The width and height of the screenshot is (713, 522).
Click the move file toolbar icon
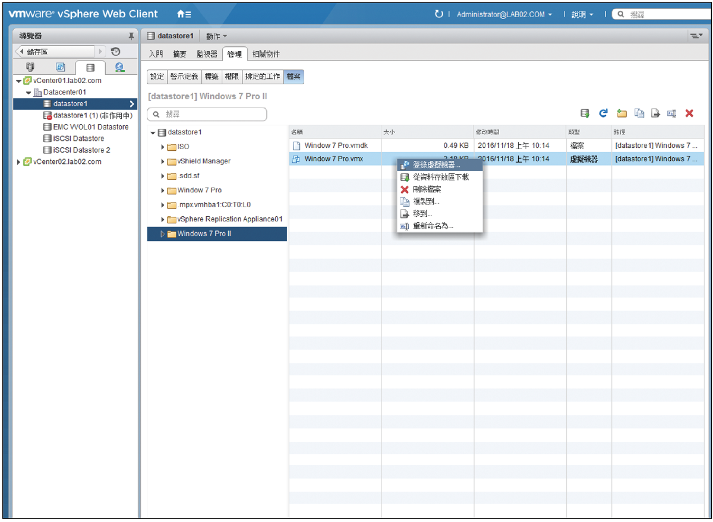coord(656,113)
